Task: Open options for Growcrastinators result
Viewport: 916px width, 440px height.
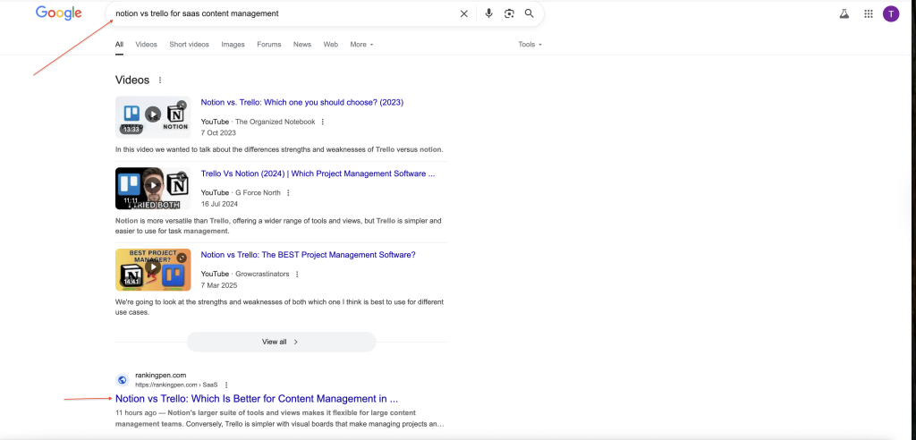Action: click(x=297, y=274)
